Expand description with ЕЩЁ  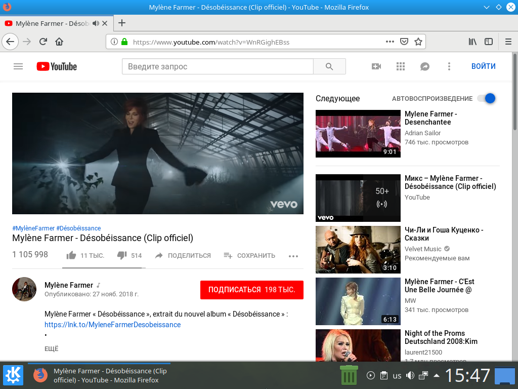point(51,348)
